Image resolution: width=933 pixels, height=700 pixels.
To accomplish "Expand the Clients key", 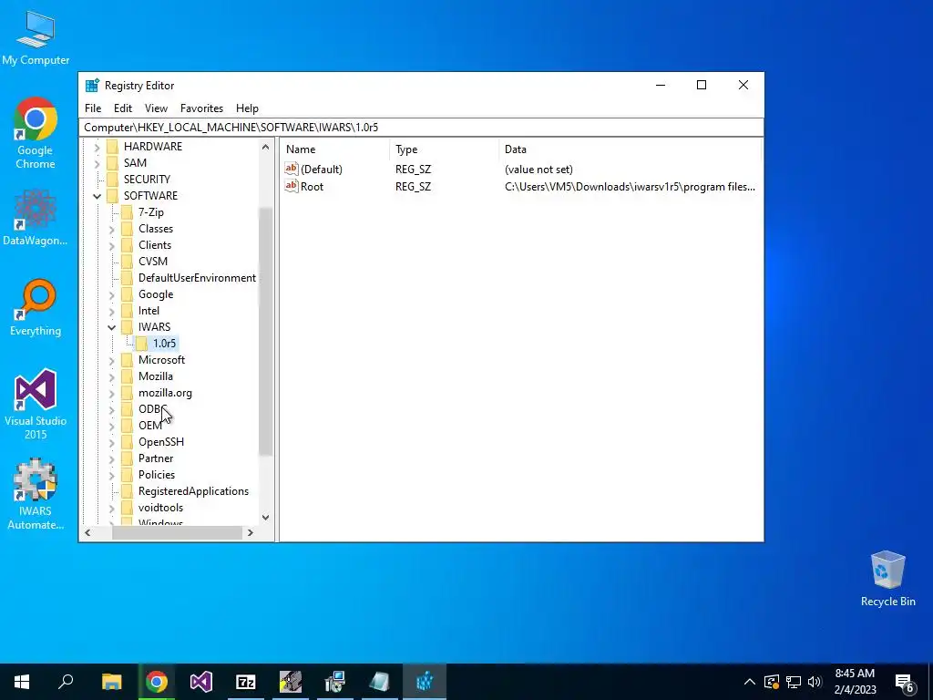I will [x=112, y=245].
